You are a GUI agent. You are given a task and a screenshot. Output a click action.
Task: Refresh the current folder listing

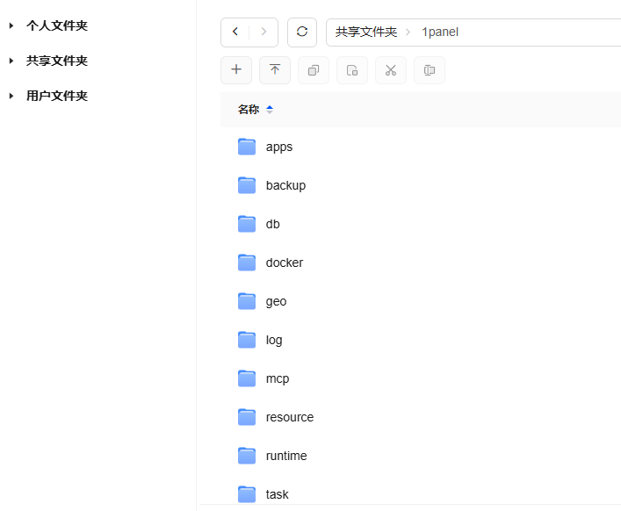[x=302, y=32]
